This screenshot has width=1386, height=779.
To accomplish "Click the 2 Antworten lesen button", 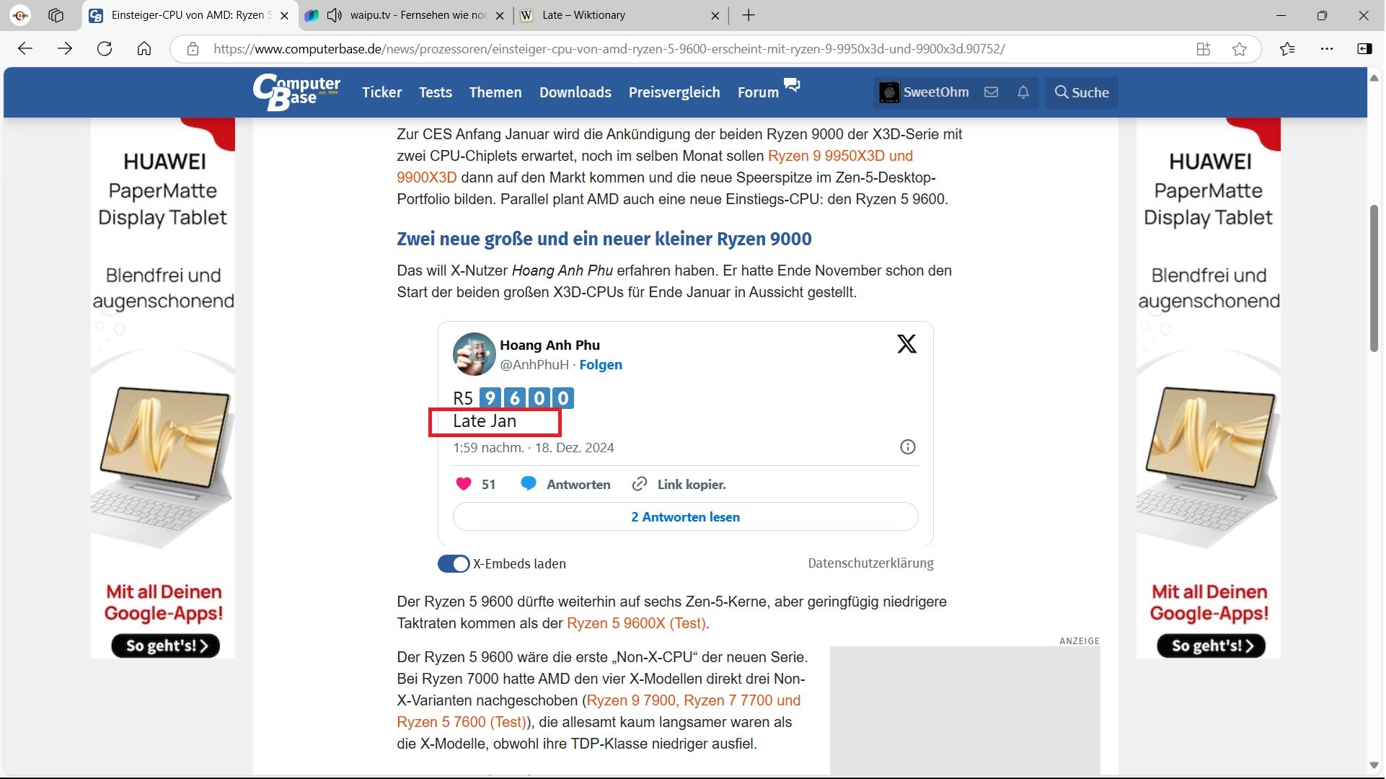I will click(x=685, y=517).
